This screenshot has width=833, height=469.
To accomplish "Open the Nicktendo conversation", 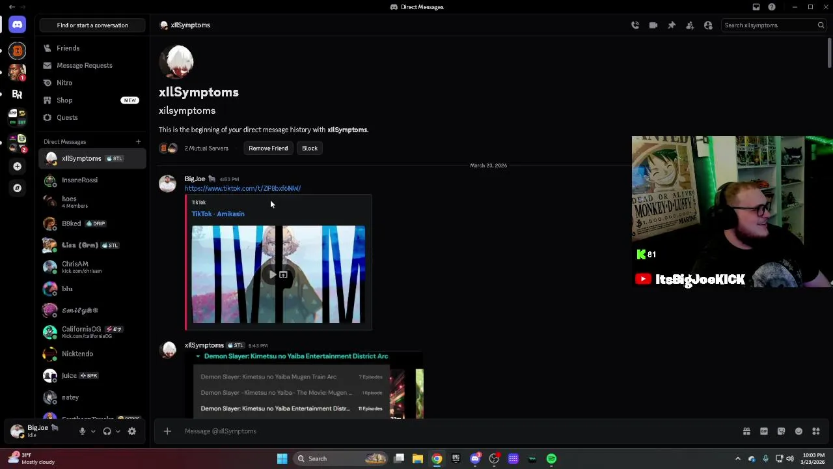I will click(x=92, y=354).
